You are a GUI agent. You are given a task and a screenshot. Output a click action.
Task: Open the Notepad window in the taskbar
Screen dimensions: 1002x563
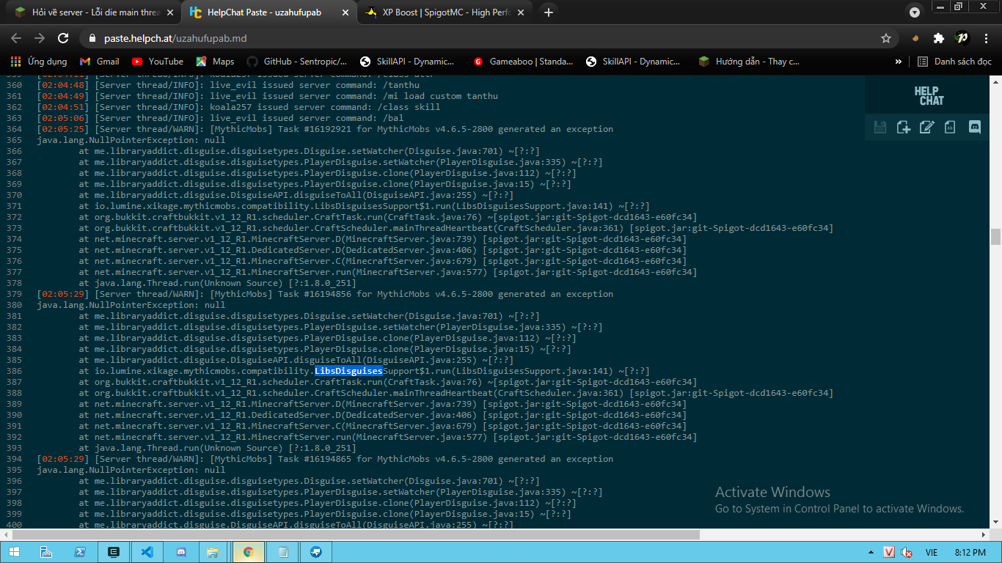tap(283, 552)
